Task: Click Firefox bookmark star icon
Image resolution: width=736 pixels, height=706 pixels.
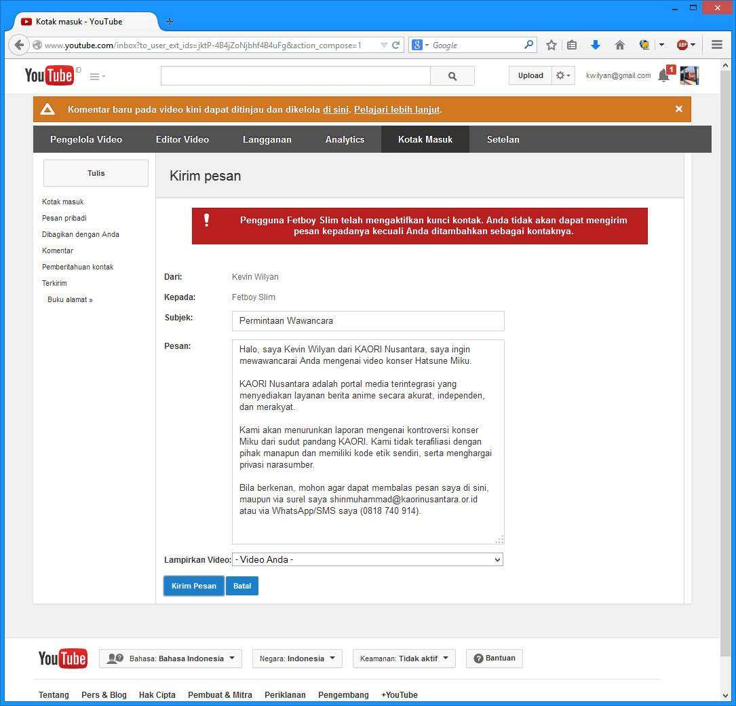Action: [551, 45]
